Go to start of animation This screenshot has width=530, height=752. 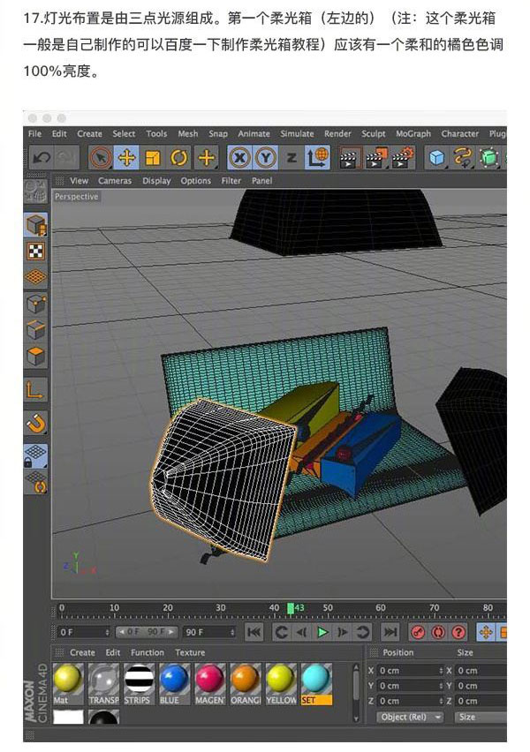254,632
